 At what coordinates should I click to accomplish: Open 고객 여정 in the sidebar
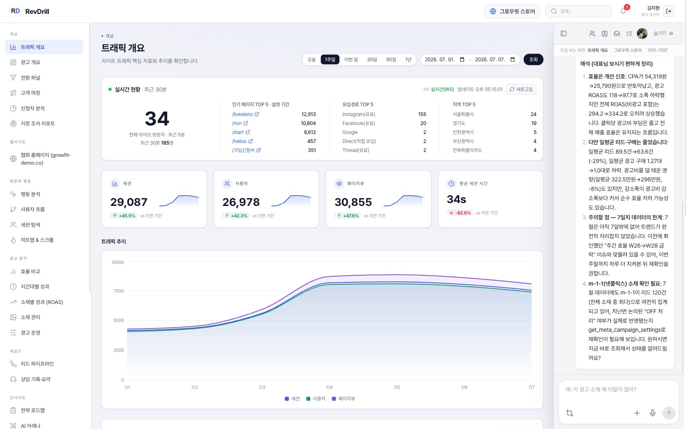coord(44,93)
